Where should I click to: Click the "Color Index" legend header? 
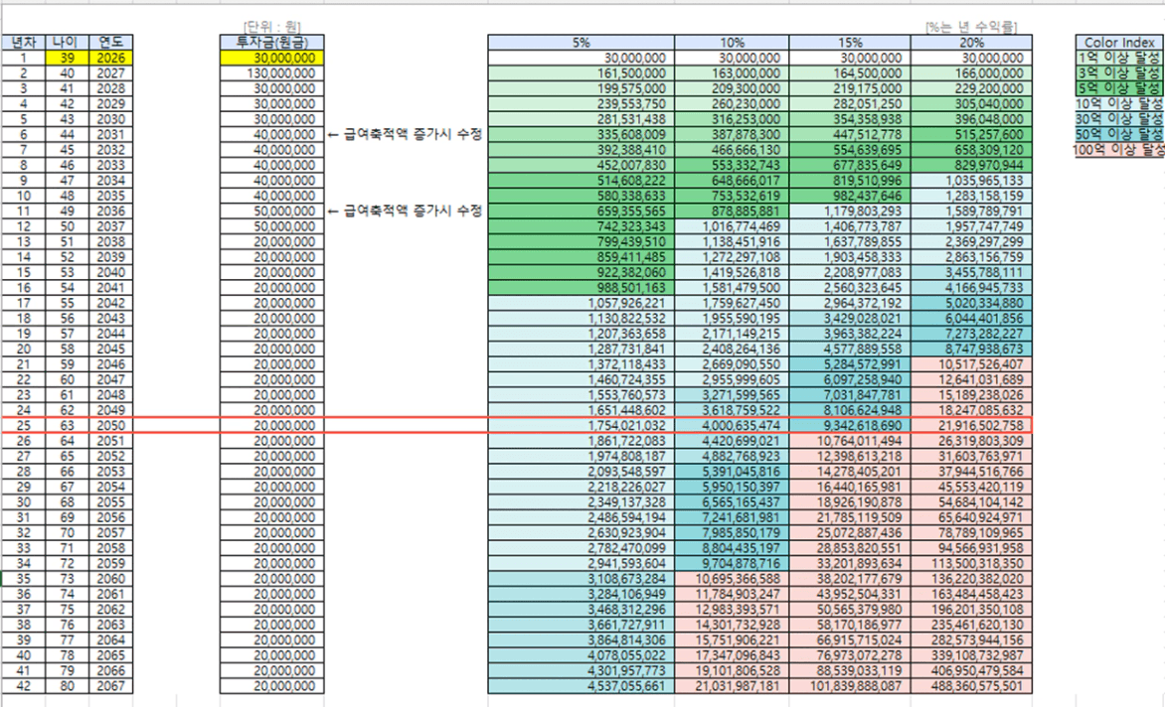(x=1120, y=43)
